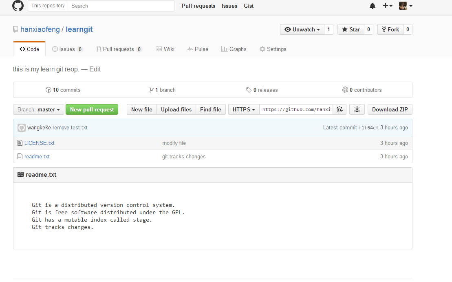Click the LICENSE.txt file icon
Screen dimensions: 452x282
(x=20, y=143)
